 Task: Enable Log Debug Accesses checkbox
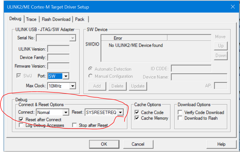(21, 125)
